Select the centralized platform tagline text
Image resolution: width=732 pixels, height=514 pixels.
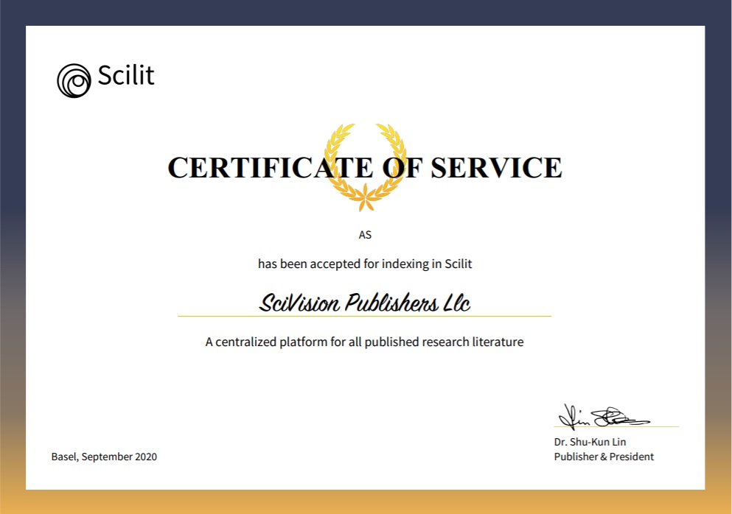coord(363,342)
